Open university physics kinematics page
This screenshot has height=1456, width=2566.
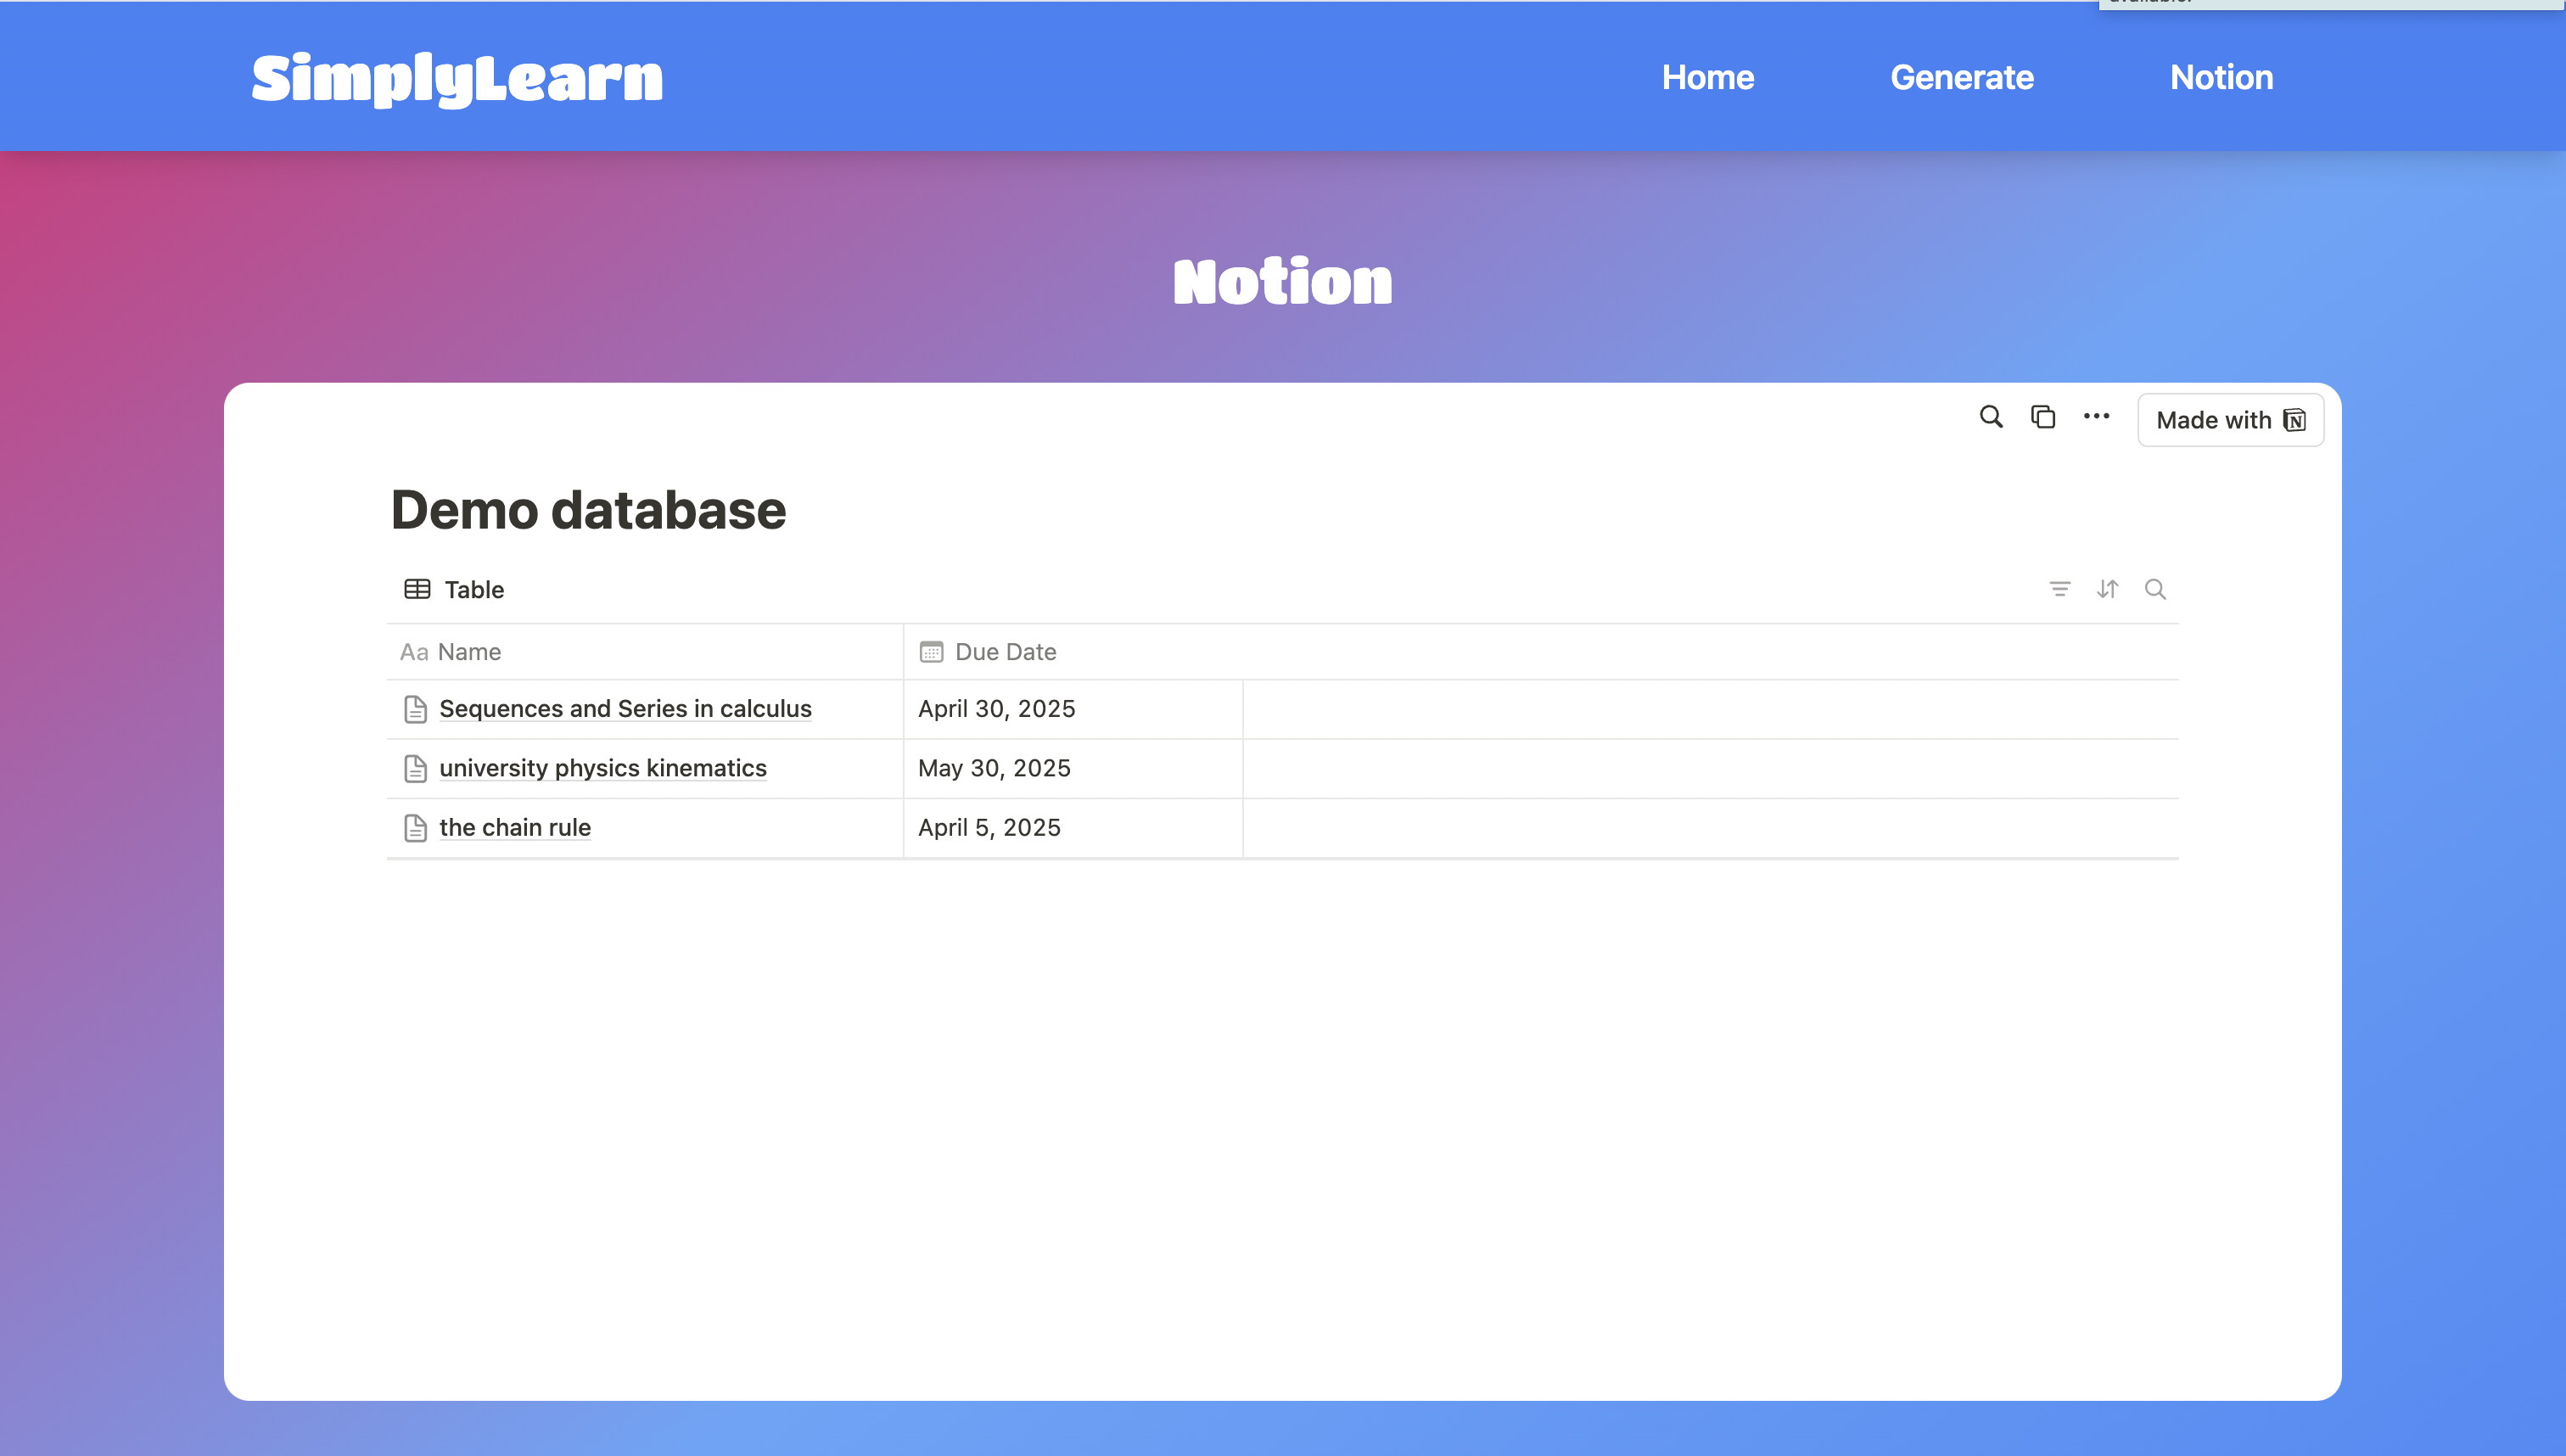tap(603, 768)
